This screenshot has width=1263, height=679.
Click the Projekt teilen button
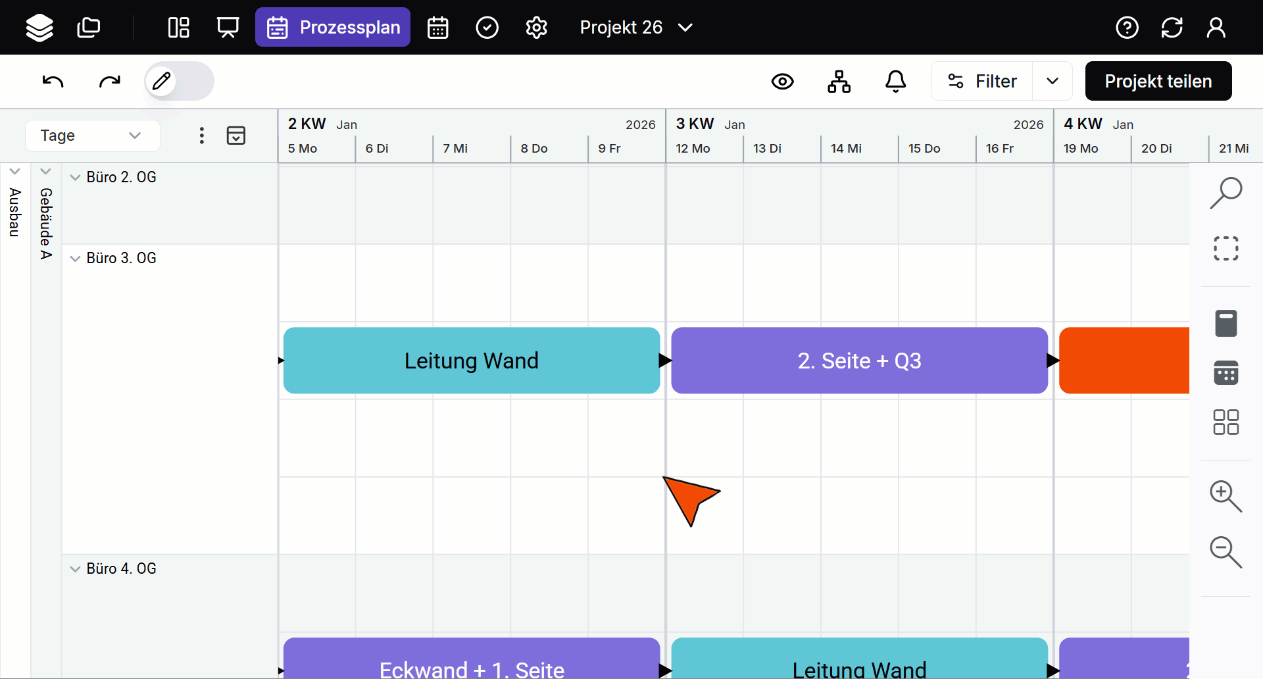click(x=1158, y=81)
